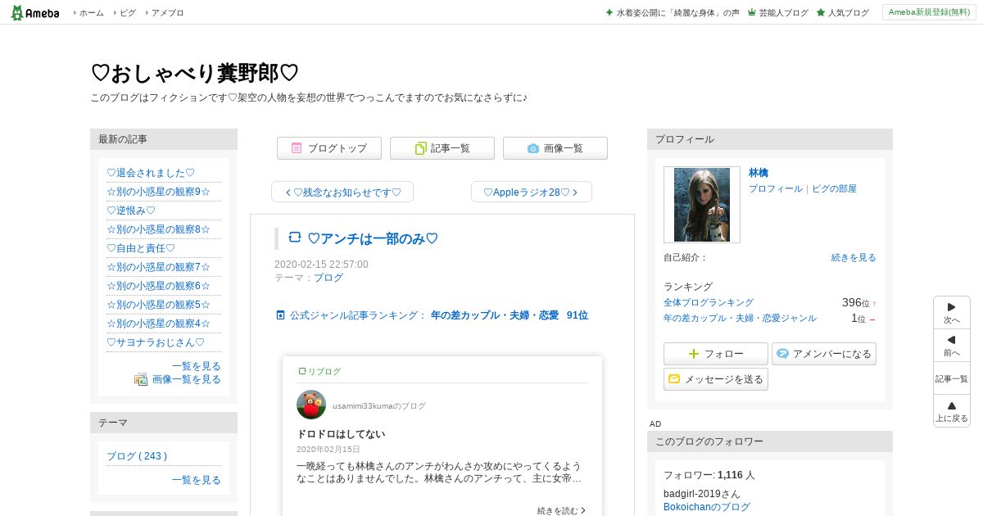983x516 pixels.
Task: Open reblogged post ドロドロはしてない
Action: point(341,434)
